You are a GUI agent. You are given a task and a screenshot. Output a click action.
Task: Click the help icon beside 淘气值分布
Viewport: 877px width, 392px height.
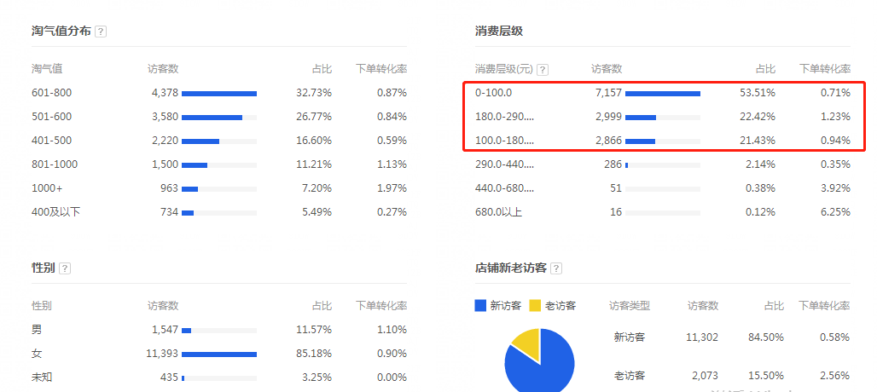point(101,32)
